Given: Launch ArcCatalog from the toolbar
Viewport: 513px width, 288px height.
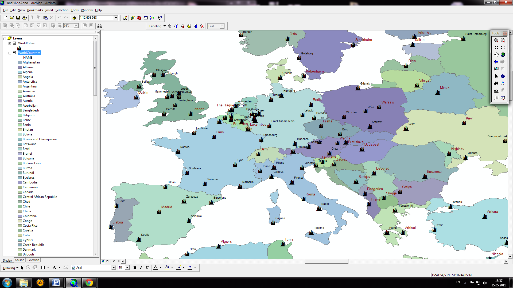Looking at the screenshot, I should pos(133,18).
